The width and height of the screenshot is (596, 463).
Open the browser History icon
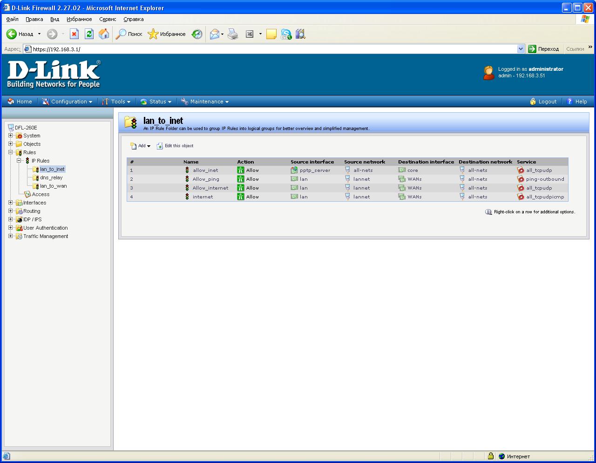(x=197, y=34)
